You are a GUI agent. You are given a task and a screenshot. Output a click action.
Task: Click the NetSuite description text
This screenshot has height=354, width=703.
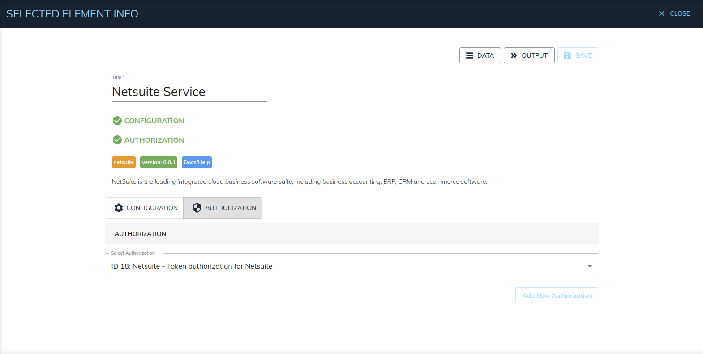coord(300,181)
